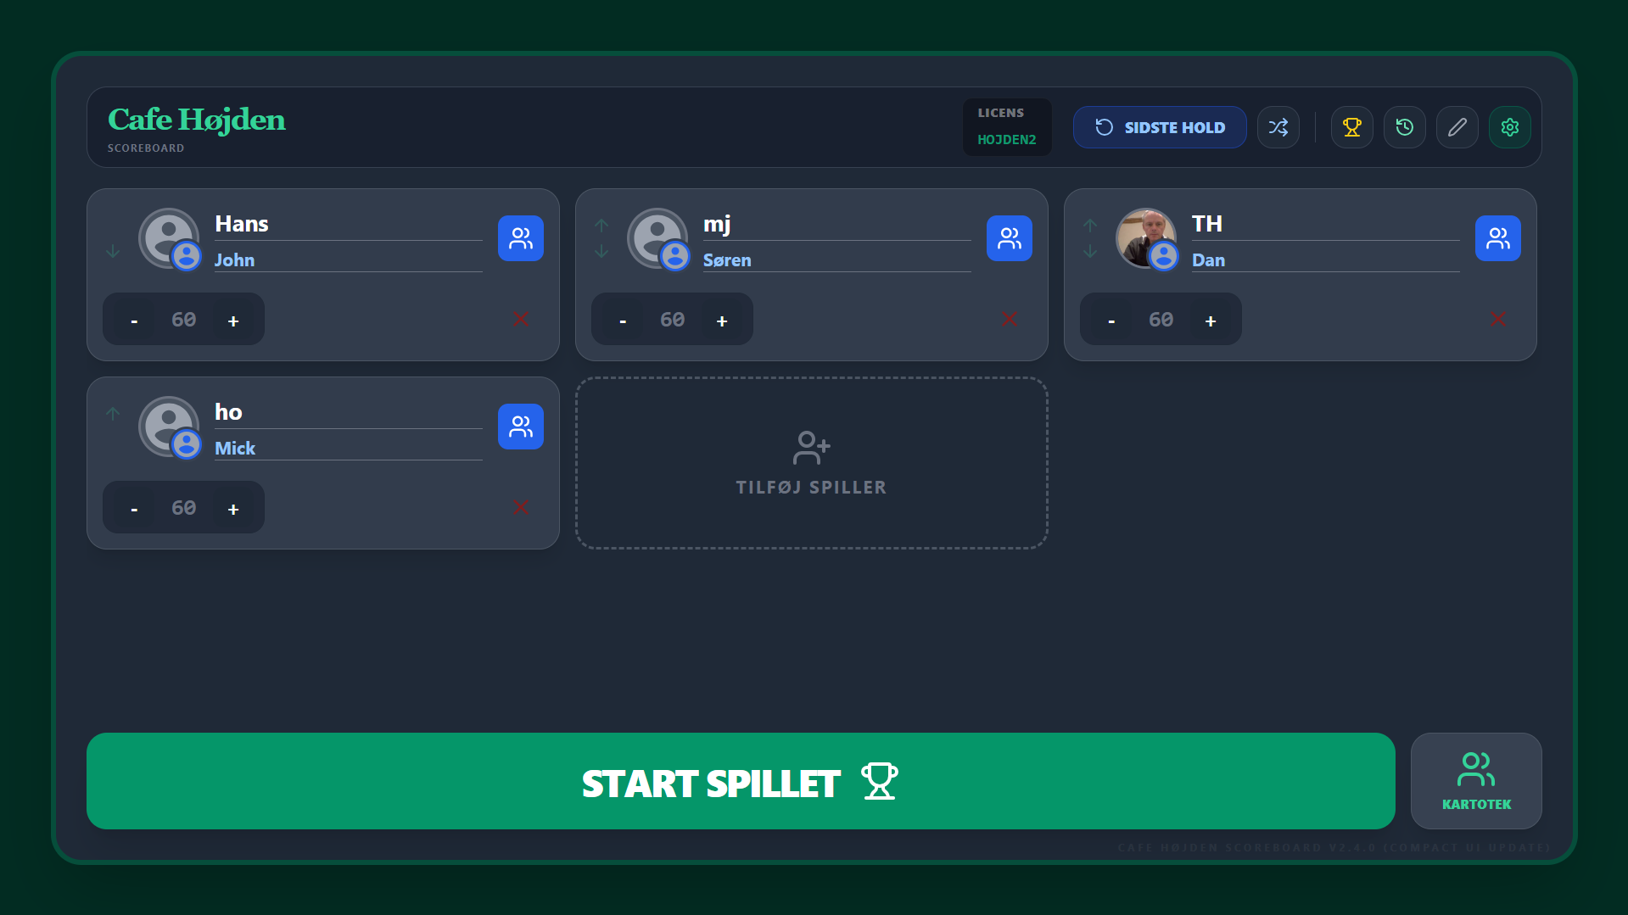Move Hans card down with arrow

point(113,251)
